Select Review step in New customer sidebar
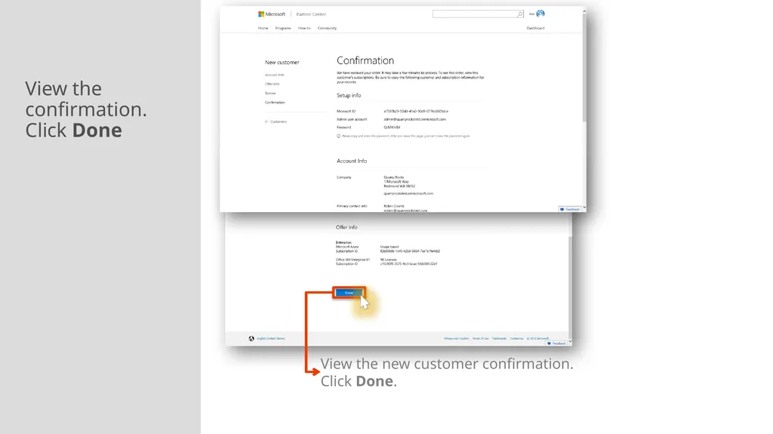Image resolution: width=773 pixels, height=434 pixels. point(270,93)
